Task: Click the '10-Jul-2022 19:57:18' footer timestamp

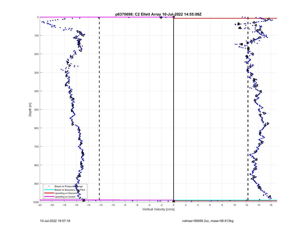Action: [55, 221]
